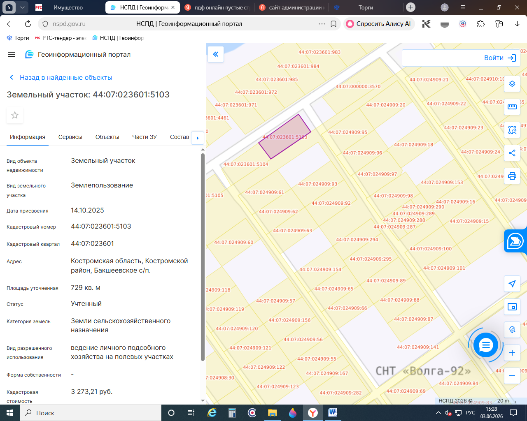Screen dimensions: 527x421
Task: Switch input language РУС in tray
Action: point(471,413)
